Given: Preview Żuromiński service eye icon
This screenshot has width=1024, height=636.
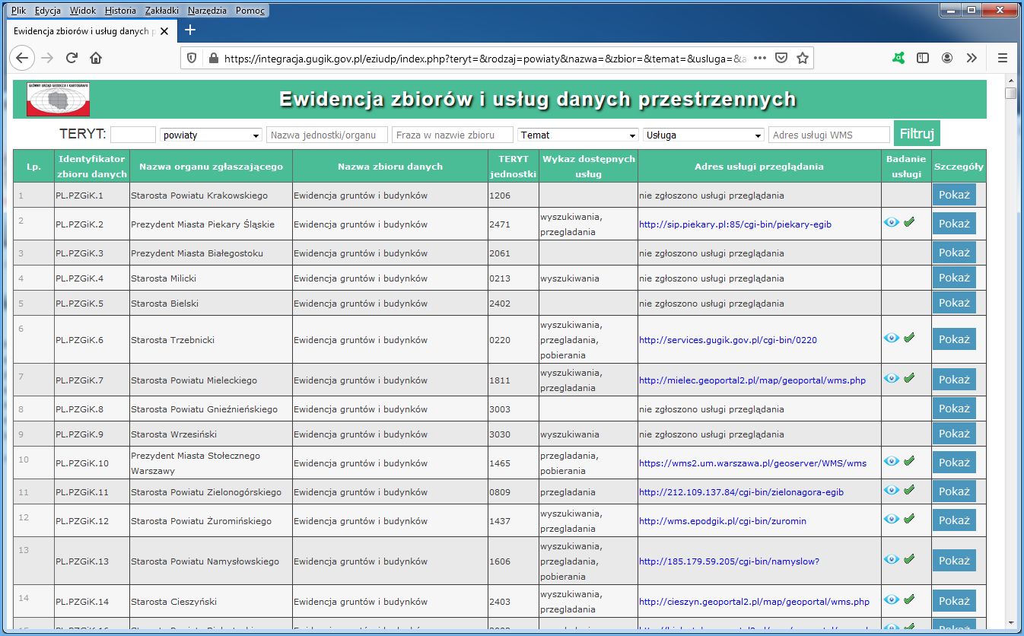Looking at the screenshot, I should point(892,519).
